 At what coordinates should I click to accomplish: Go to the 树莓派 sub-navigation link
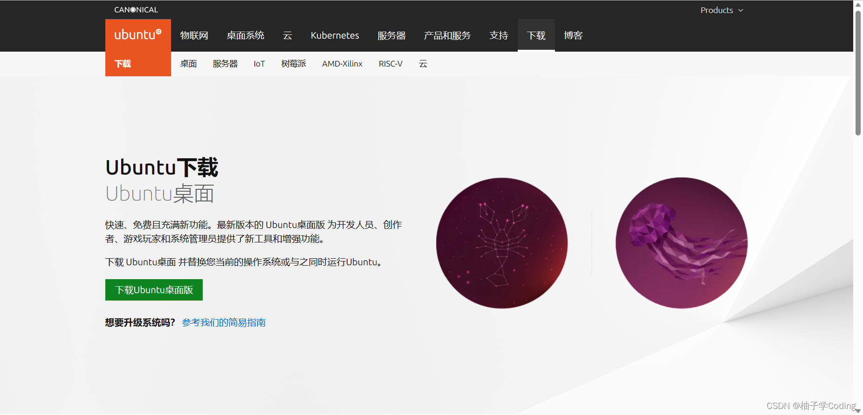tap(294, 64)
